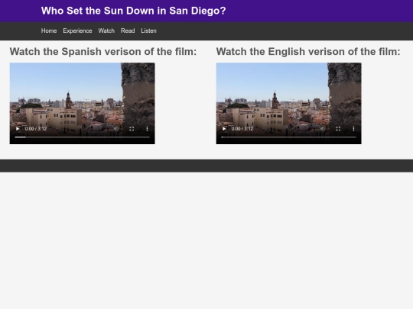This screenshot has width=413, height=309.
Task: Mute the Spanish version video
Action: click(x=116, y=129)
